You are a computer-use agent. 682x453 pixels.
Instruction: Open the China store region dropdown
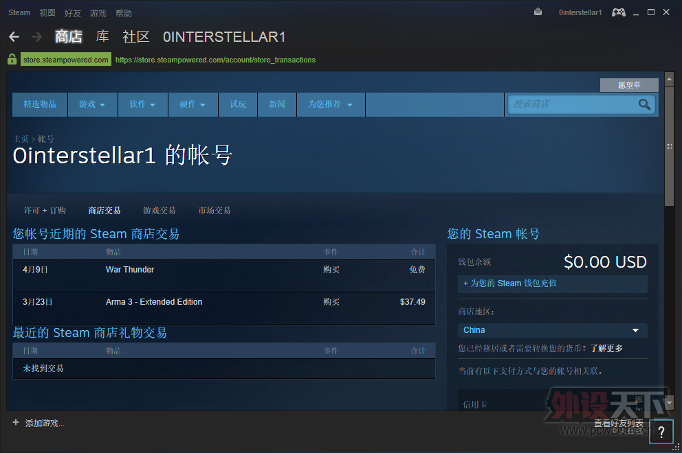click(552, 330)
